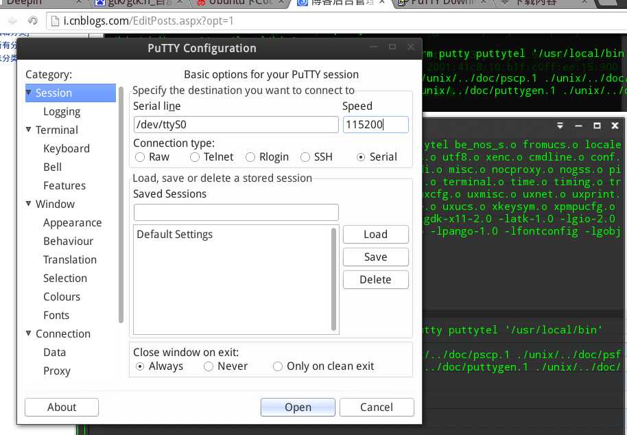Choose SSH connection type
627x435 pixels.
305,157
